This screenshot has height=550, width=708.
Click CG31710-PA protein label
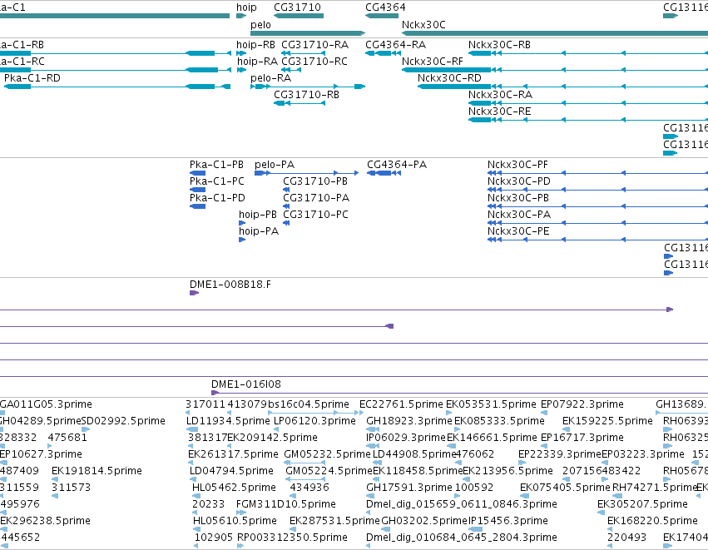pyautogui.click(x=316, y=198)
